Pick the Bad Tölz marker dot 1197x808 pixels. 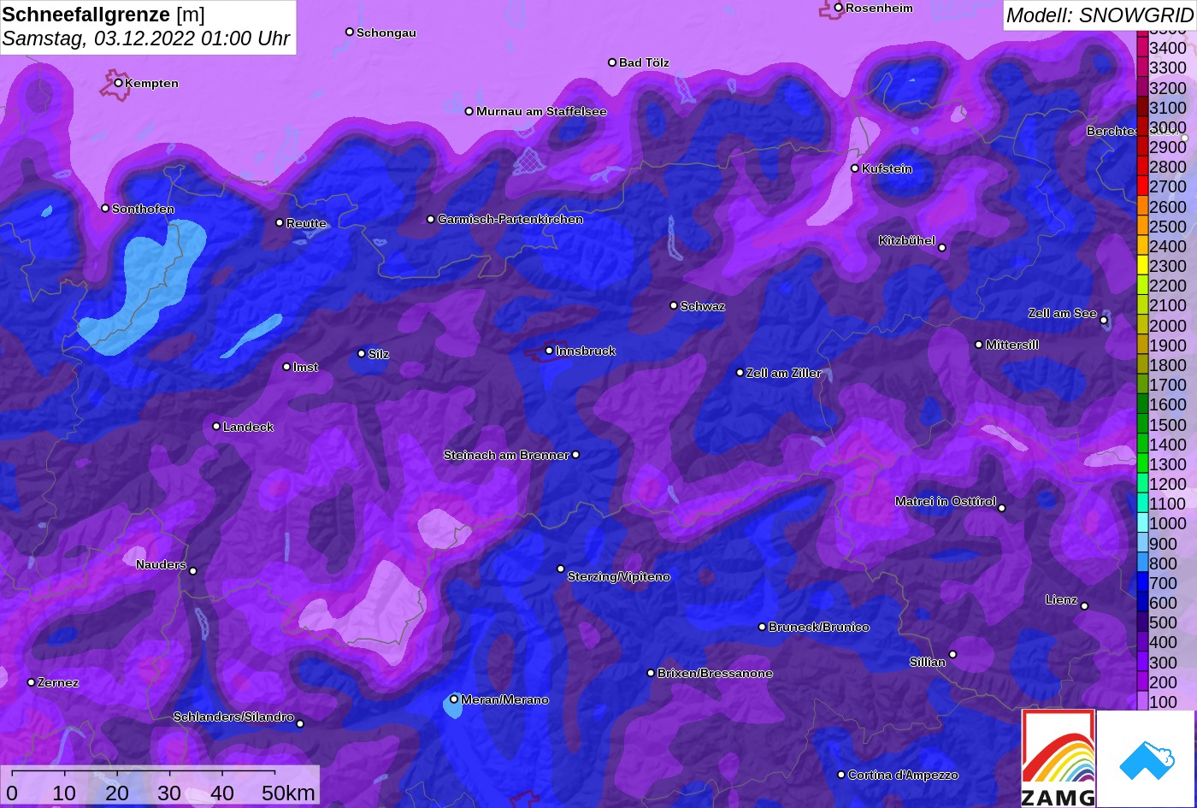tap(612, 62)
